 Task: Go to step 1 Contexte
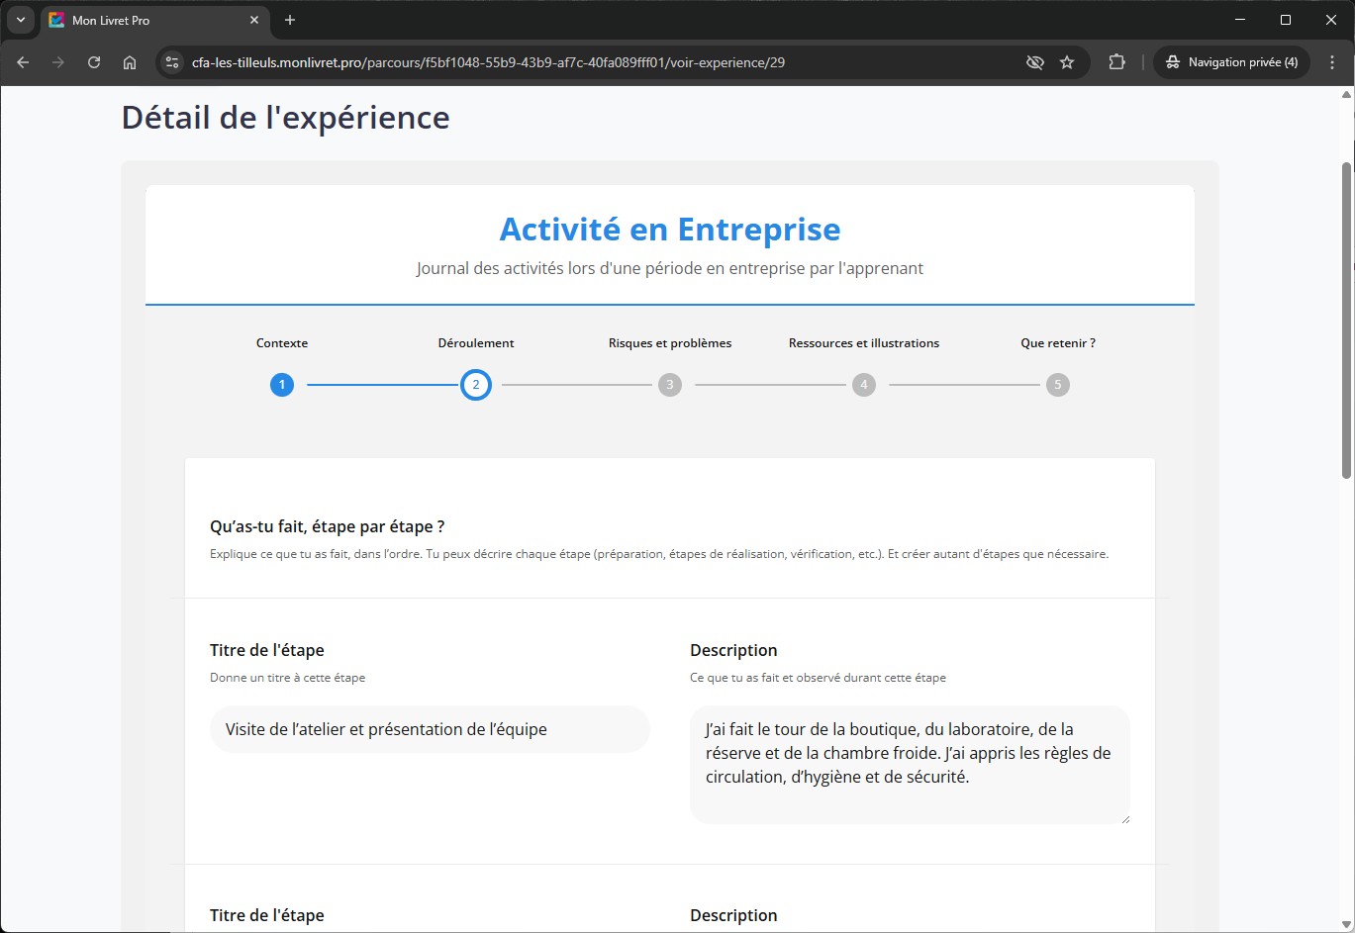click(282, 385)
